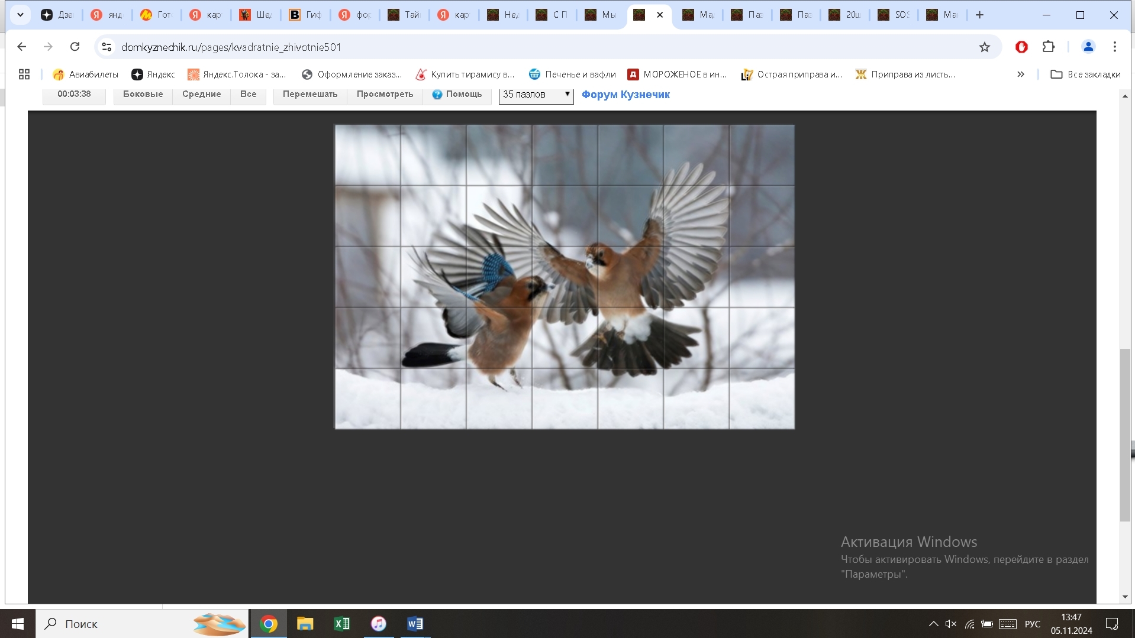Open the Extensions puzzle-piece menu
Image resolution: width=1135 pixels, height=638 pixels.
point(1048,47)
